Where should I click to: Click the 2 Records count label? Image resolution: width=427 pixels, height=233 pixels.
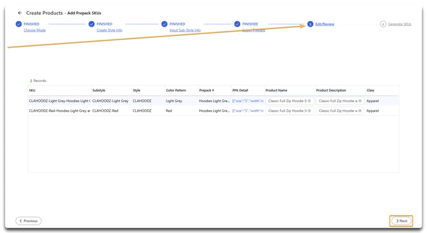[38, 81]
